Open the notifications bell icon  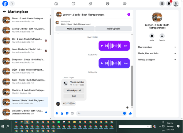[x=169, y=4]
